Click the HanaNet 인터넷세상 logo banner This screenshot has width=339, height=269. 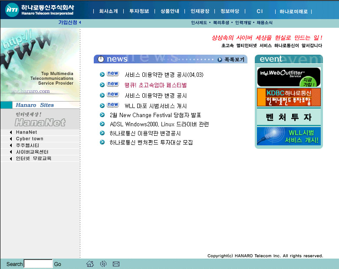40,119
